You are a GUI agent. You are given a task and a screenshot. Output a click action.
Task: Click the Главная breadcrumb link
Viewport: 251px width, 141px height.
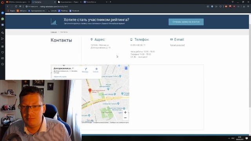54,32
